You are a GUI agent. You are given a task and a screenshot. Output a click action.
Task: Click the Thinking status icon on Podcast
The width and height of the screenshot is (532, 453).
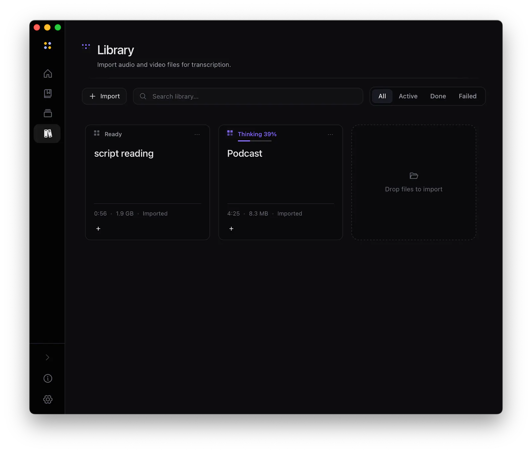(230, 133)
